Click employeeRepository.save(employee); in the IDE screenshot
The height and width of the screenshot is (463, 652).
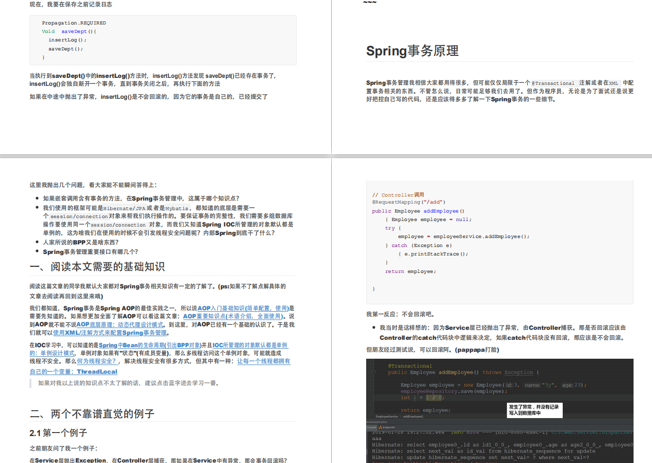click(453, 391)
